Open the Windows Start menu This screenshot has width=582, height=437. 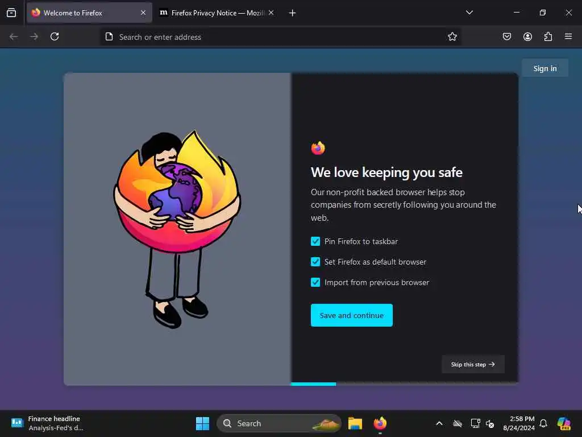[x=202, y=423]
